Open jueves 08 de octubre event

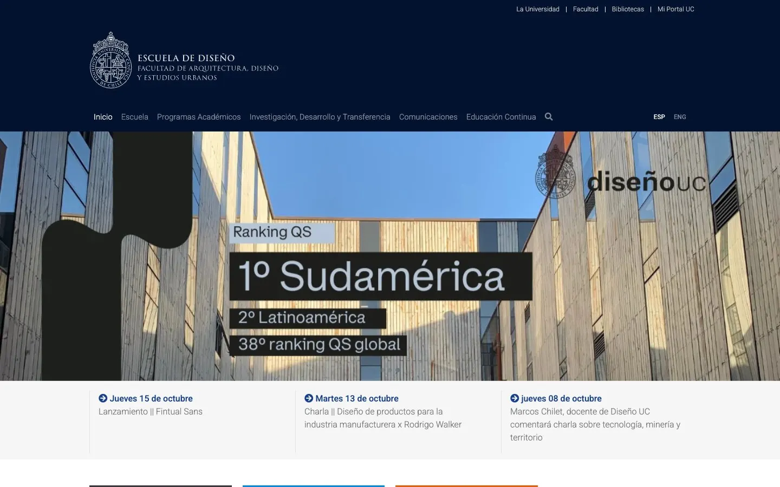tap(561, 398)
